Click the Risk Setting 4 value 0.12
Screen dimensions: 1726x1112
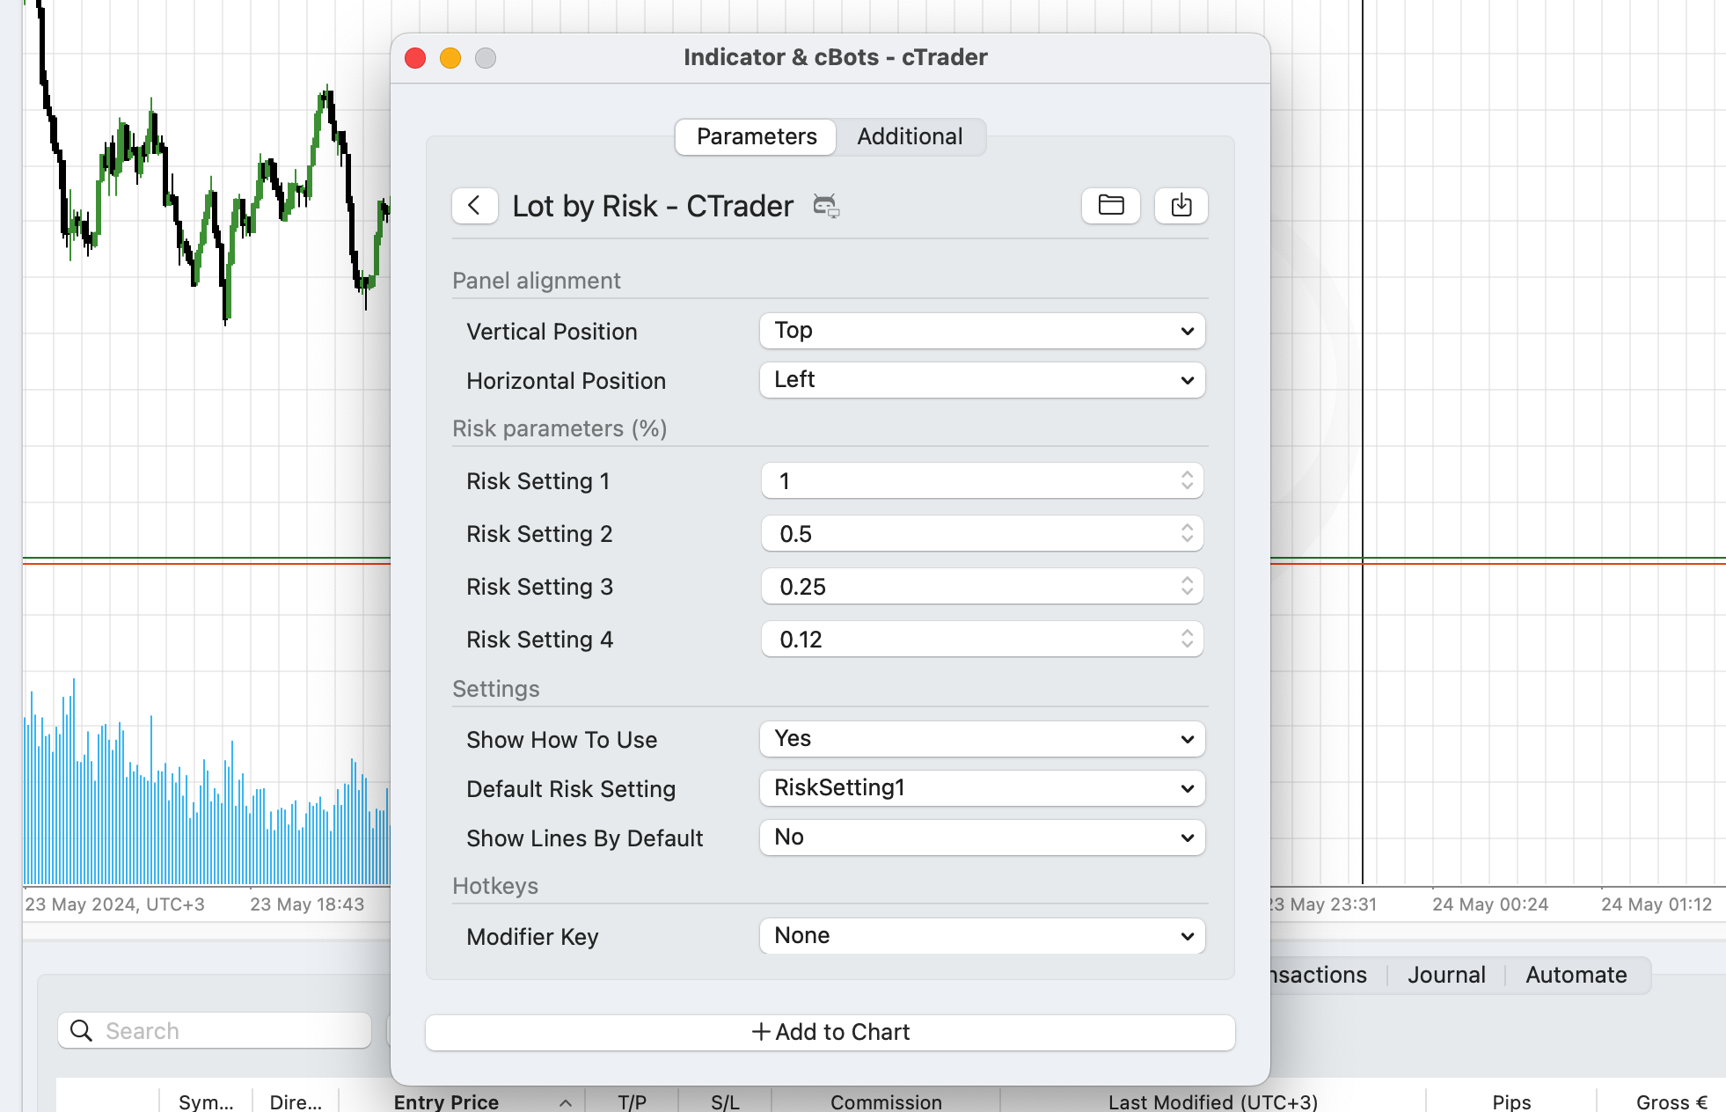(x=801, y=640)
